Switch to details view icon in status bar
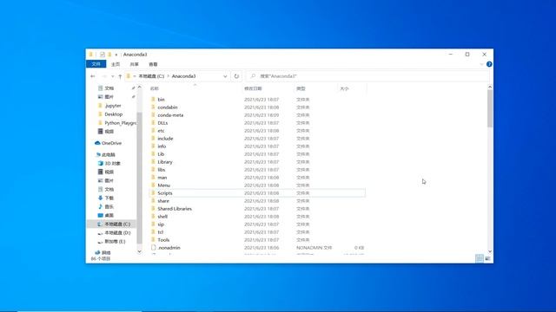Image resolution: width=556 pixels, height=312 pixels. [x=479, y=258]
